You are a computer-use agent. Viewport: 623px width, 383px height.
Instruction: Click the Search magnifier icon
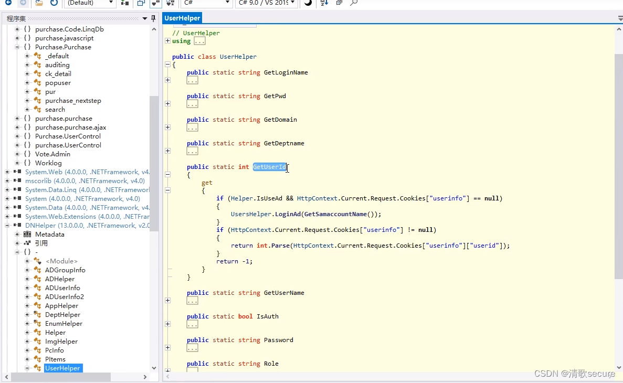coord(354,3)
